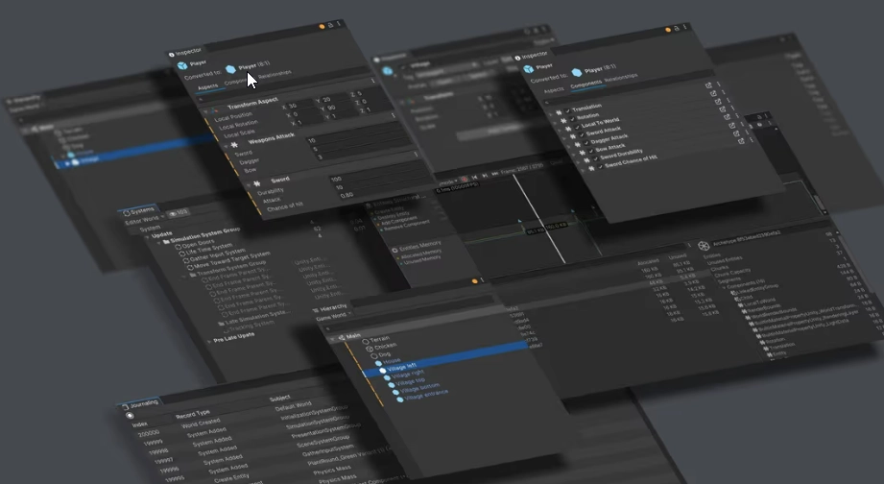Click the Local Position X field
This screenshot has width=884, height=484.
(x=301, y=105)
